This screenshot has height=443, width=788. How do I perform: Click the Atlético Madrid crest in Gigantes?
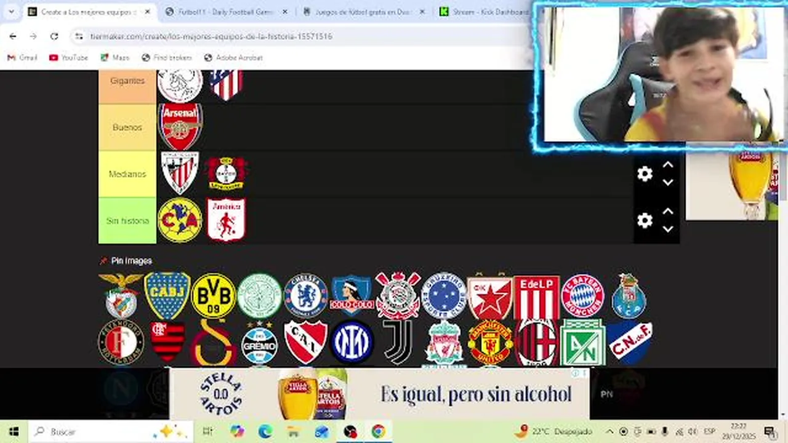click(x=226, y=85)
